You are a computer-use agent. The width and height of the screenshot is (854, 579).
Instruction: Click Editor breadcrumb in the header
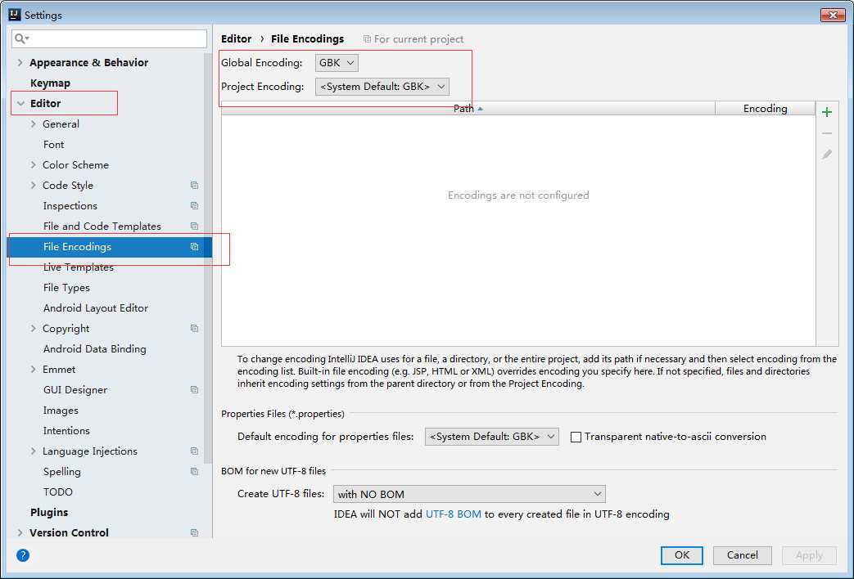(237, 38)
